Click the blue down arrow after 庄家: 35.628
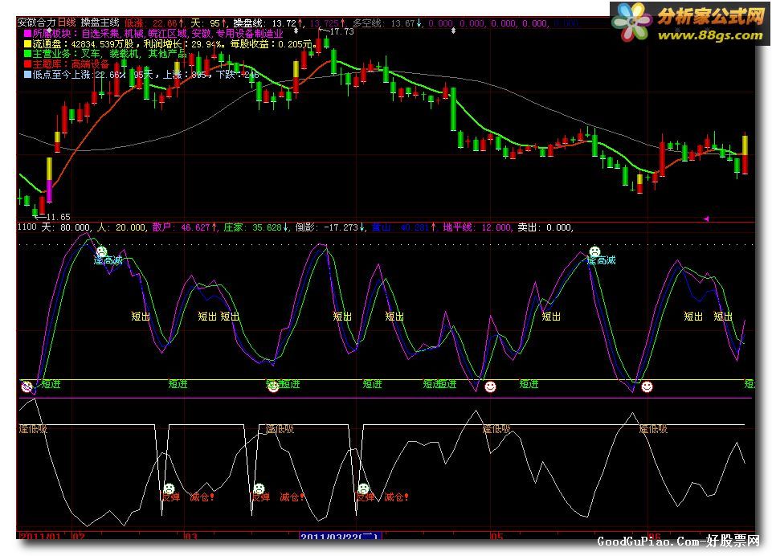772x556 pixels. click(x=285, y=227)
